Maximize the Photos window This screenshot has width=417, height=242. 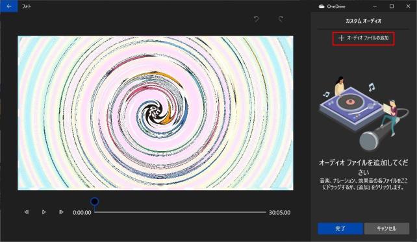click(x=392, y=6)
